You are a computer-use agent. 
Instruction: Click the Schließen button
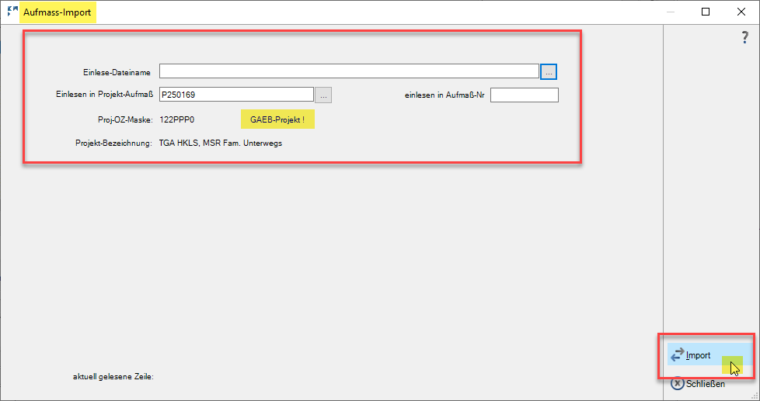(698, 384)
